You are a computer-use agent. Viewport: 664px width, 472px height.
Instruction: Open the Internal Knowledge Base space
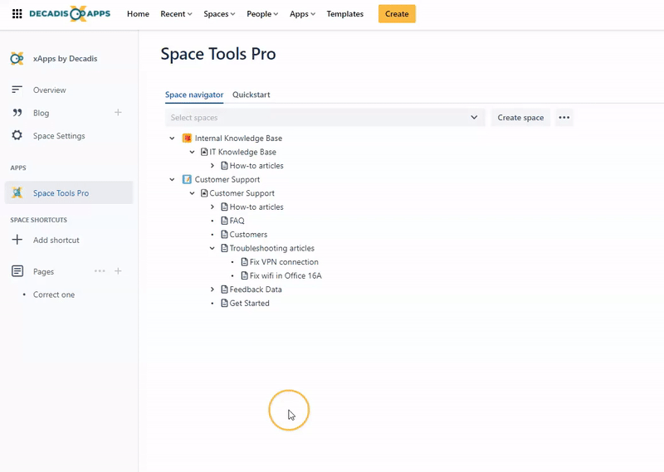pyautogui.click(x=238, y=138)
